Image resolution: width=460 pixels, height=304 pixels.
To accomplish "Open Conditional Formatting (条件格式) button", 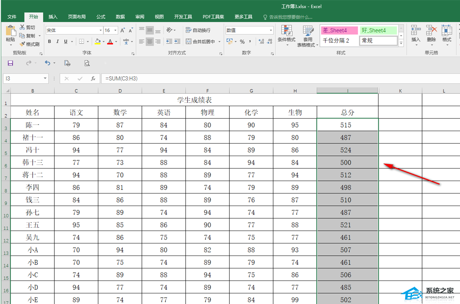I will click(x=286, y=36).
